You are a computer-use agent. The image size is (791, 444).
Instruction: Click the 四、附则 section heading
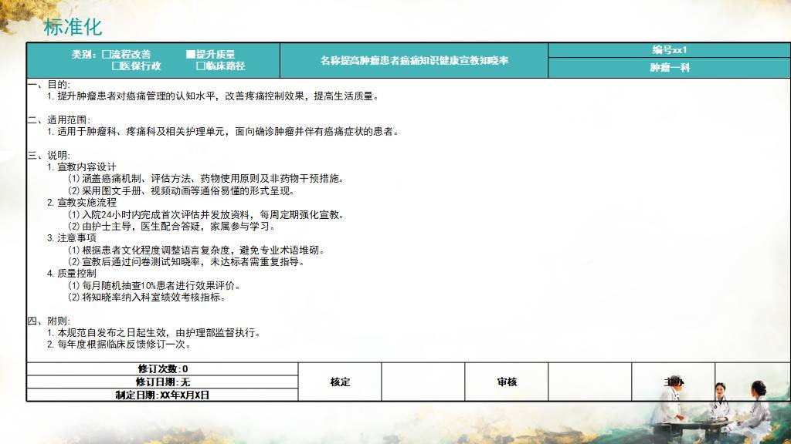(x=49, y=321)
